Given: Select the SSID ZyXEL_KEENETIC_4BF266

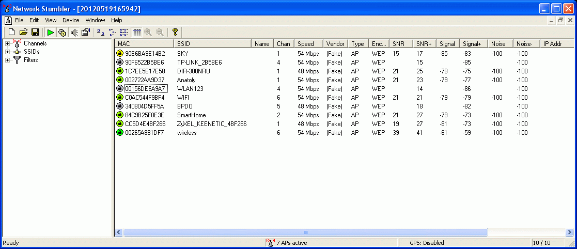Looking at the screenshot, I should (x=212, y=124).
